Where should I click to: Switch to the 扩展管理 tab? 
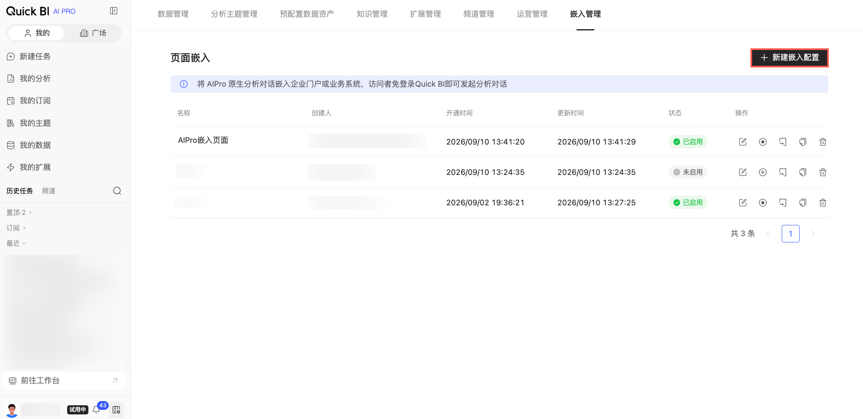[x=425, y=14]
